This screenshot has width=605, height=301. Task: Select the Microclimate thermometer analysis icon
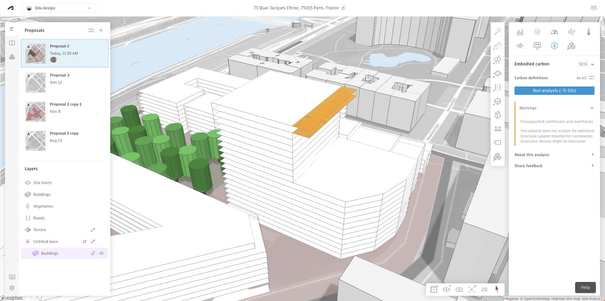588,31
